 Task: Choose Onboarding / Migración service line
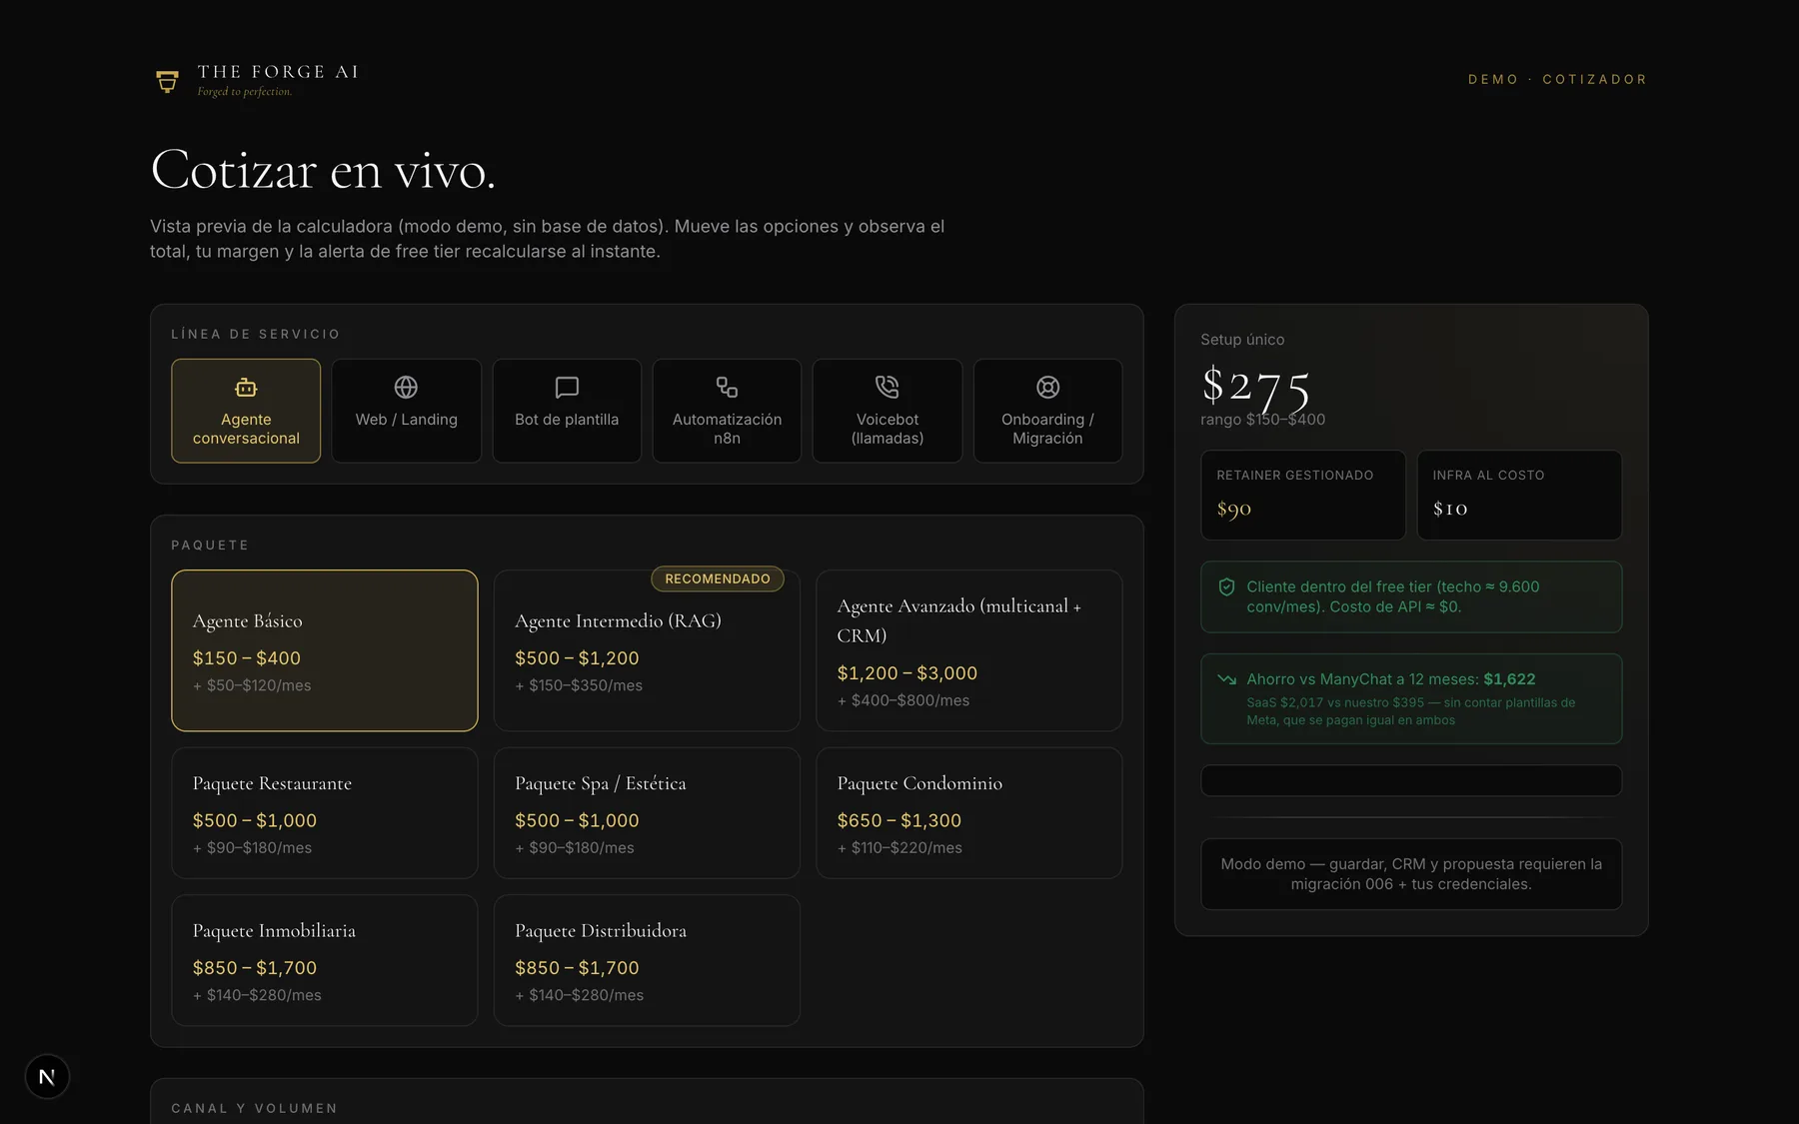click(1047, 411)
